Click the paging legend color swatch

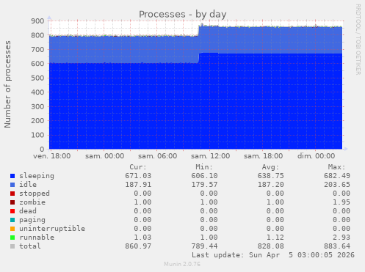(x=12, y=220)
